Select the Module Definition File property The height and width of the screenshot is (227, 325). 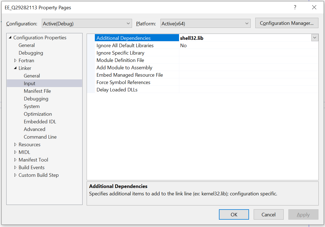tap(137, 60)
